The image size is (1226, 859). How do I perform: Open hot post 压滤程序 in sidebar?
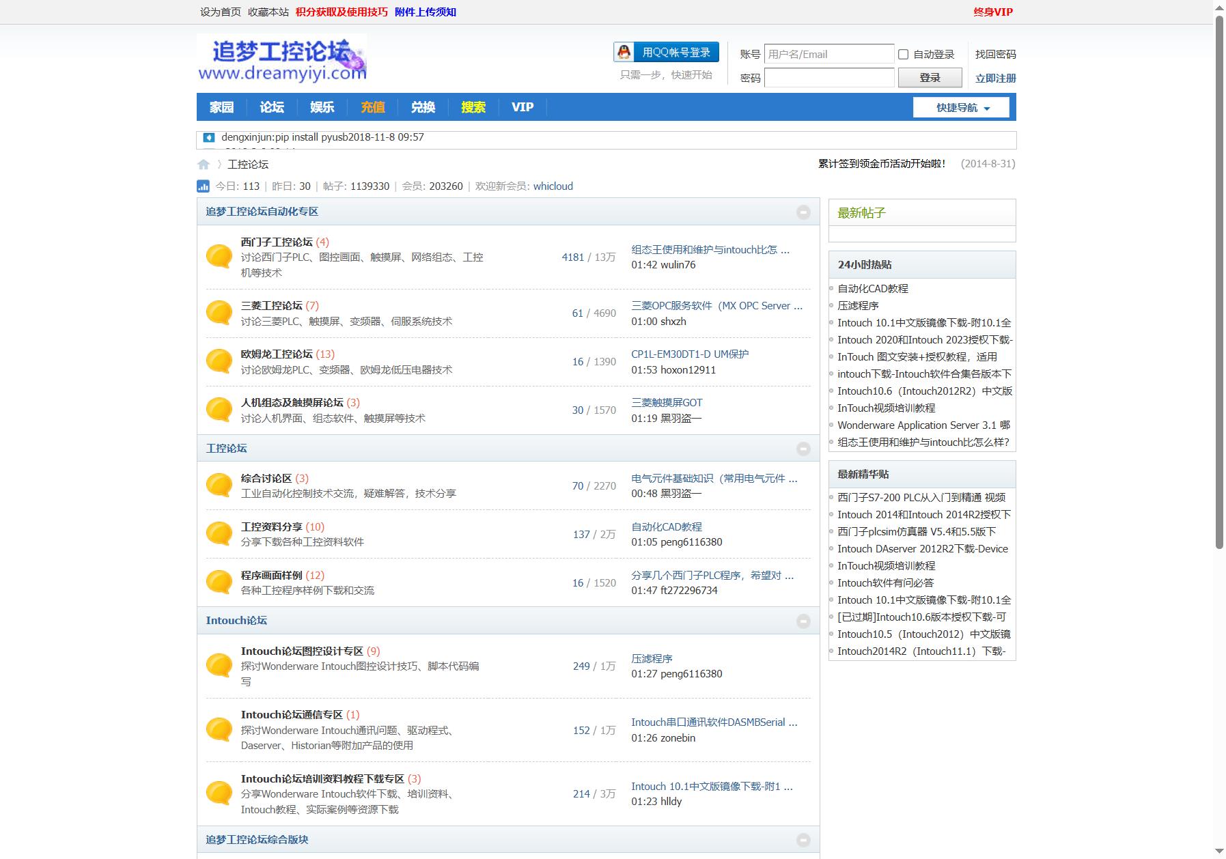click(858, 305)
